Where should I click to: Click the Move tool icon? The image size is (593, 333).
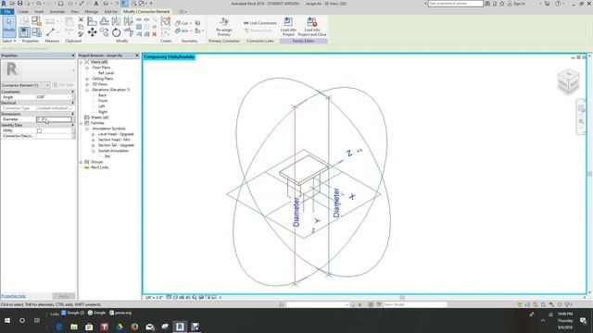(x=92, y=33)
